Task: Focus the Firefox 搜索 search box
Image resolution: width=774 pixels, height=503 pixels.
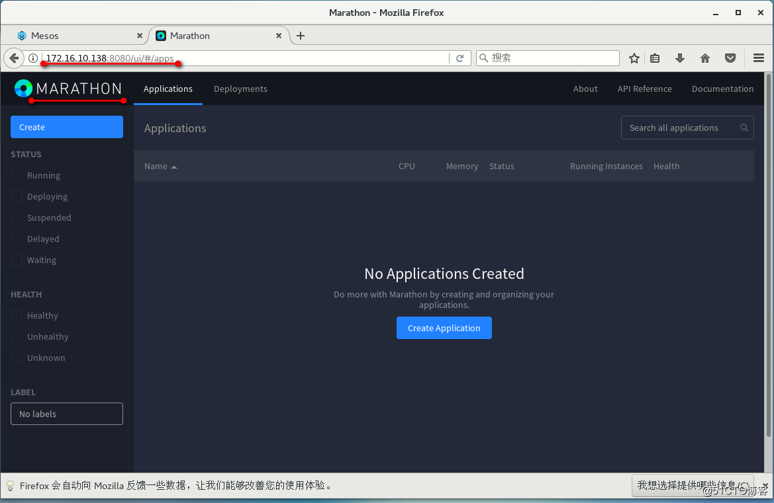Action: click(548, 58)
